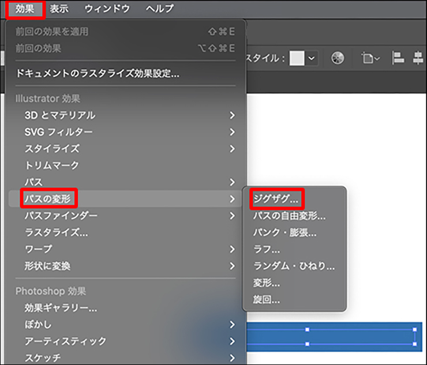Click the horizontal align left icon
This screenshot has height=365, width=427.
(398, 58)
